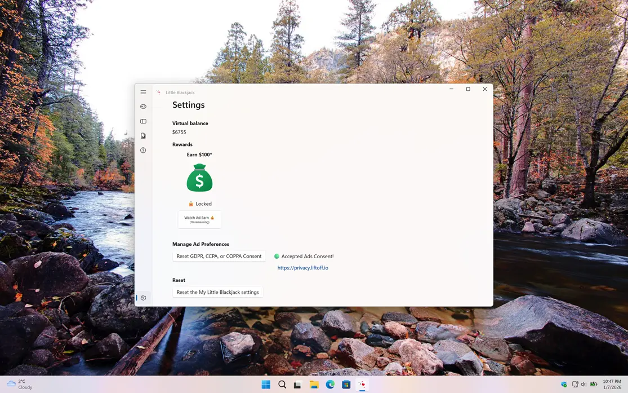Click Reset GDPR, CCPA, or COPPA Consent
This screenshot has height=393, width=628.
219,256
